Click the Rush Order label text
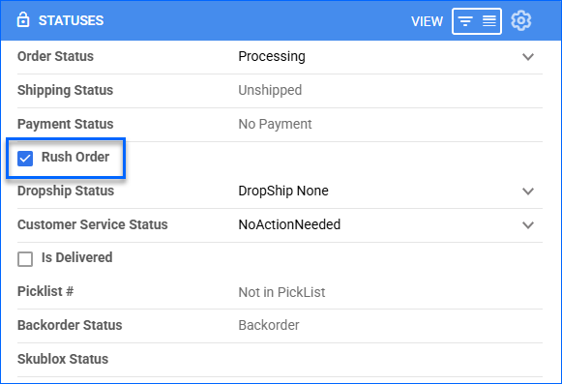Image resolution: width=562 pixels, height=384 pixels. pyautogui.click(x=75, y=157)
